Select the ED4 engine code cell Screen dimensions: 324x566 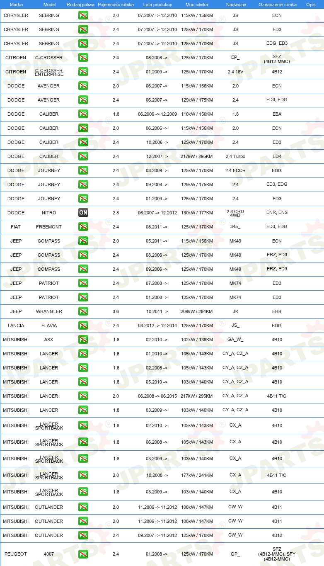[277, 156]
